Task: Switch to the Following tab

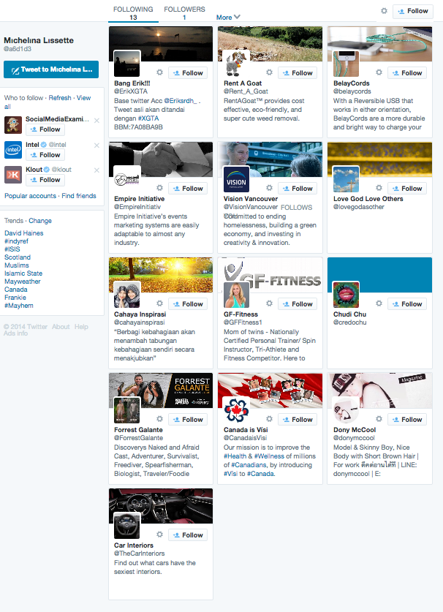Action: pyautogui.click(x=133, y=13)
